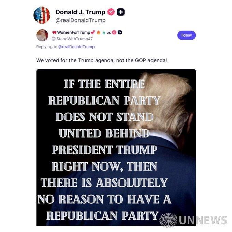This screenshot has width=232, height=232.
Task: Click the red verified badge beside Donald J. Trump
Action: pyautogui.click(x=111, y=12)
